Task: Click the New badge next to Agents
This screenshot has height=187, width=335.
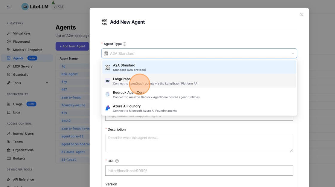Action: 32,58
